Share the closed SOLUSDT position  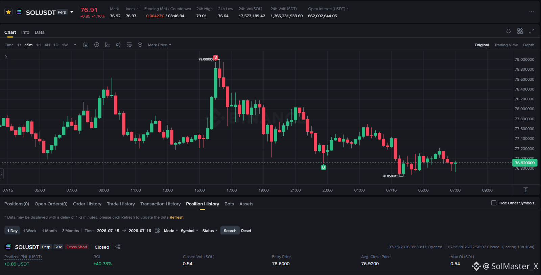[x=118, y=247]
